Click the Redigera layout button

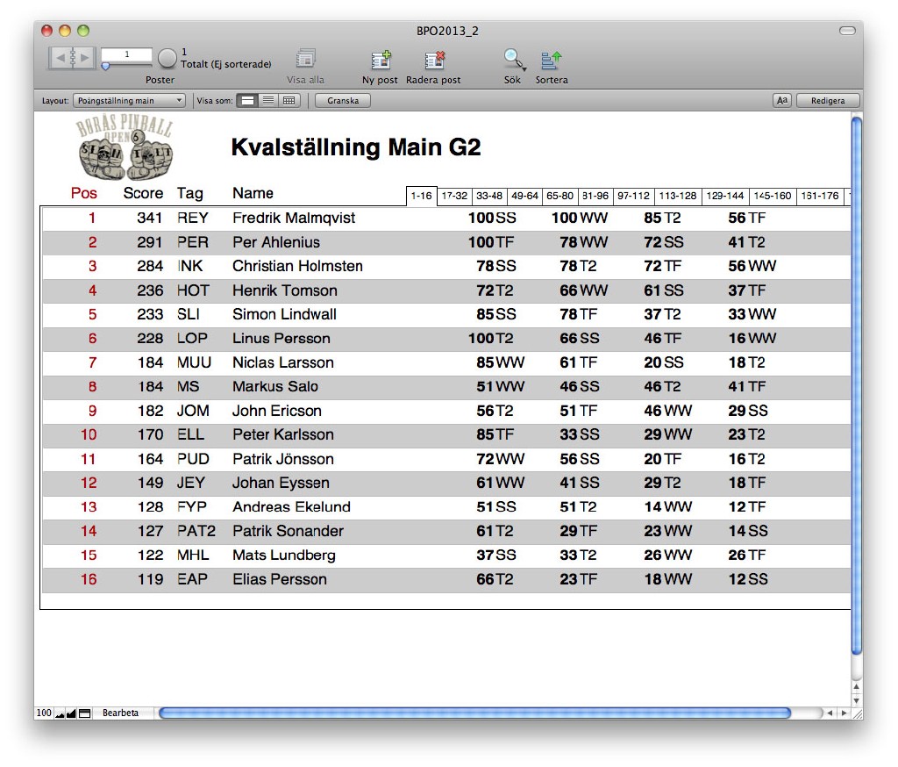tap(828, 100)
